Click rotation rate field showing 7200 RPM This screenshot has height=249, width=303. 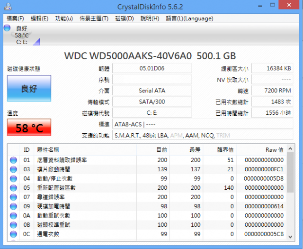(272, 91)
